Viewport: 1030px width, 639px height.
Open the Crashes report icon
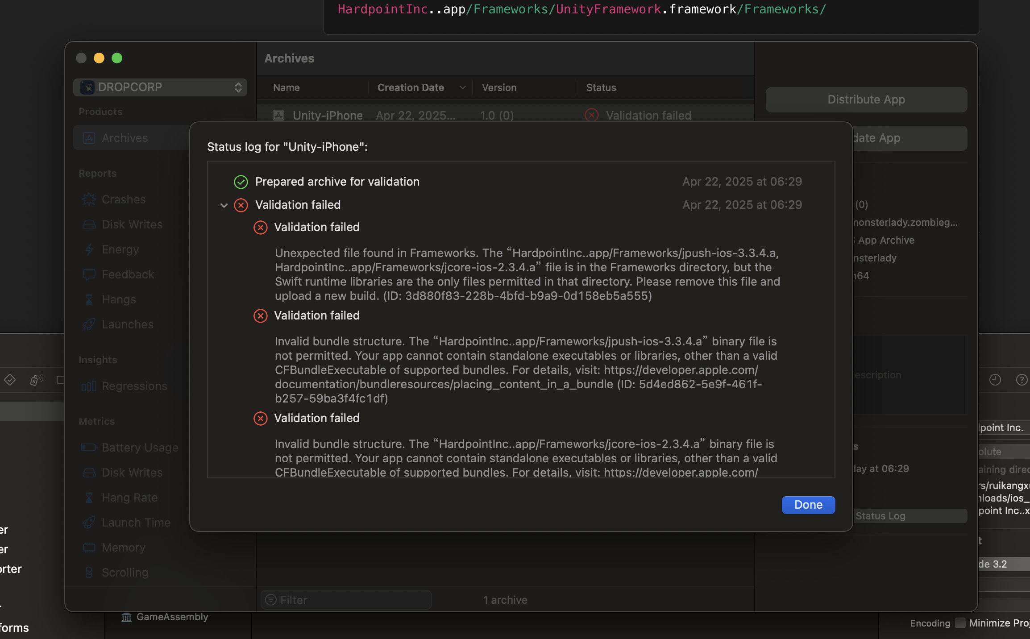point(89,199)
